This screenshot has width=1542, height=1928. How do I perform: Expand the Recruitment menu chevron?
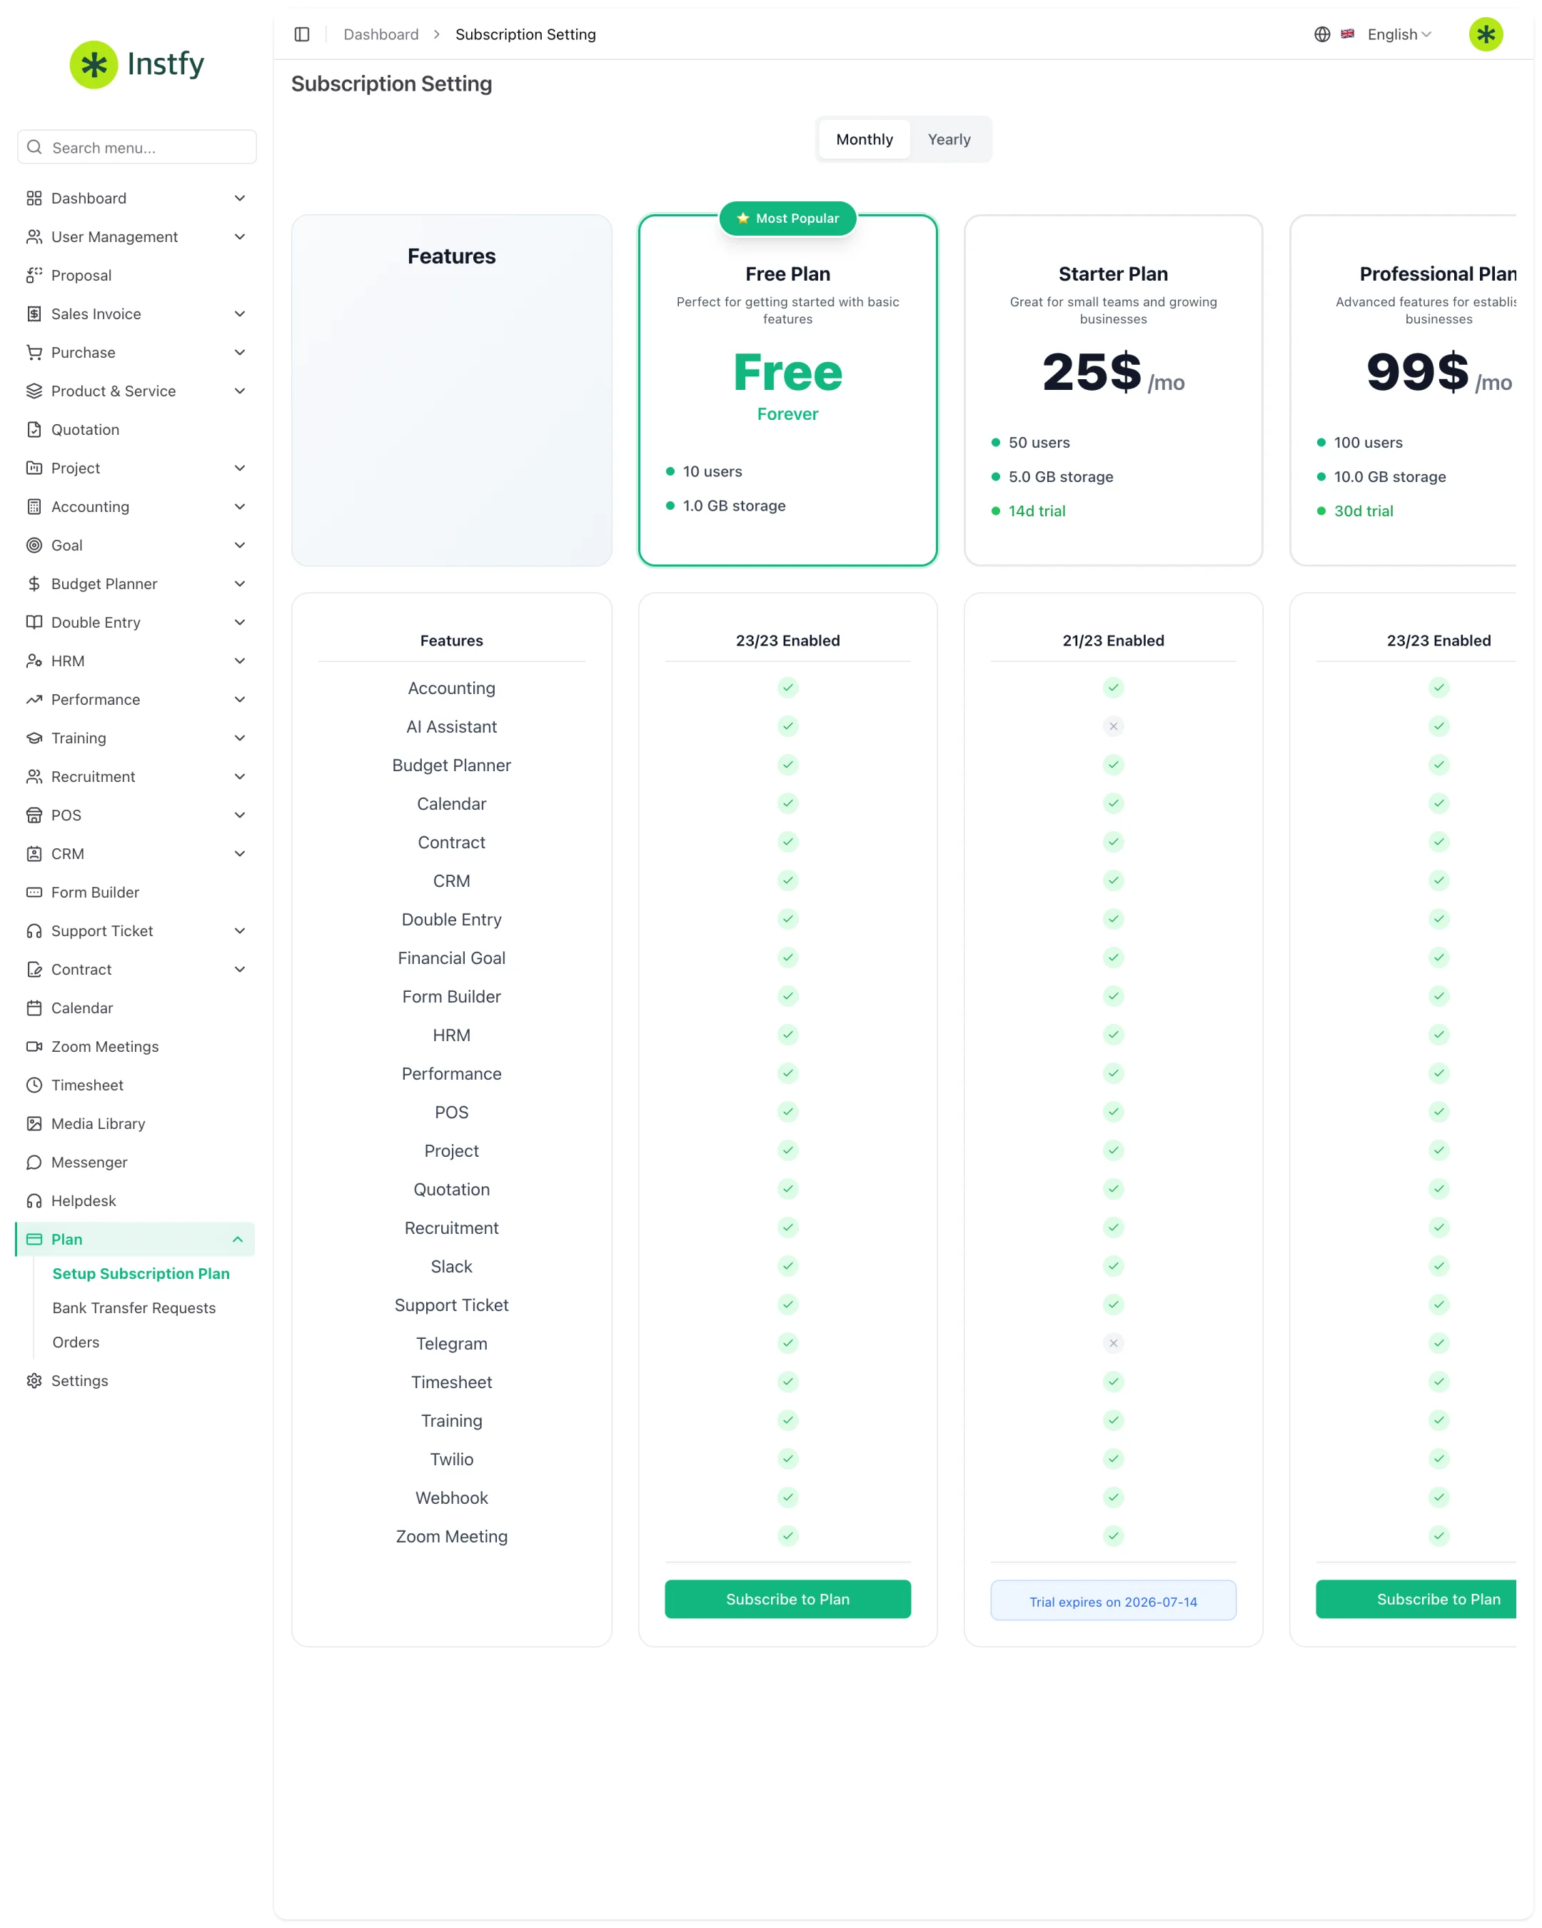(x=240, y=776)
